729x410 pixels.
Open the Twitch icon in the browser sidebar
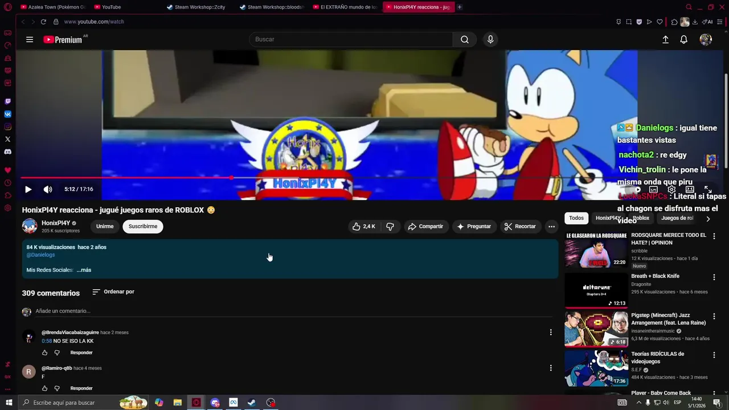click(x=7, y=101)
